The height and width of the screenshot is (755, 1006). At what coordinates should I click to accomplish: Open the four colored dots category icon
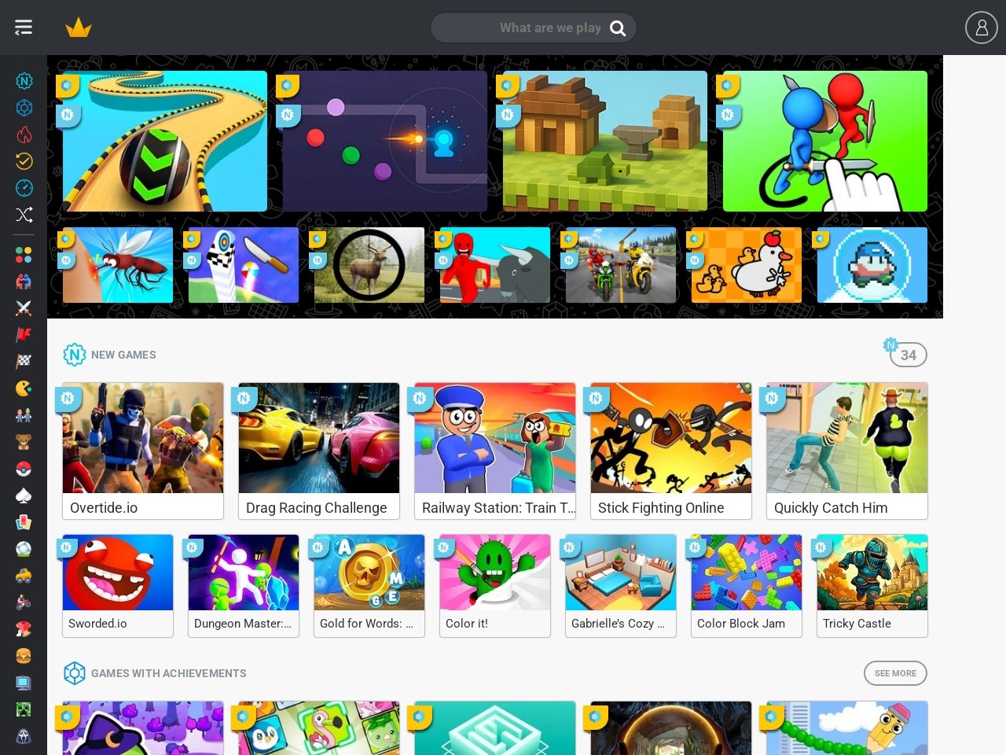click(24, 255)
